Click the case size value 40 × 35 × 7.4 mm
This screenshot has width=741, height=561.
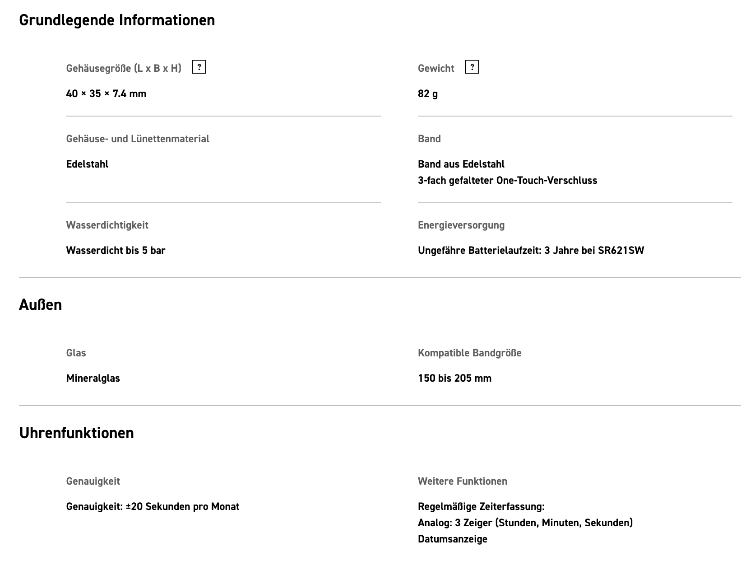[106, 94]
